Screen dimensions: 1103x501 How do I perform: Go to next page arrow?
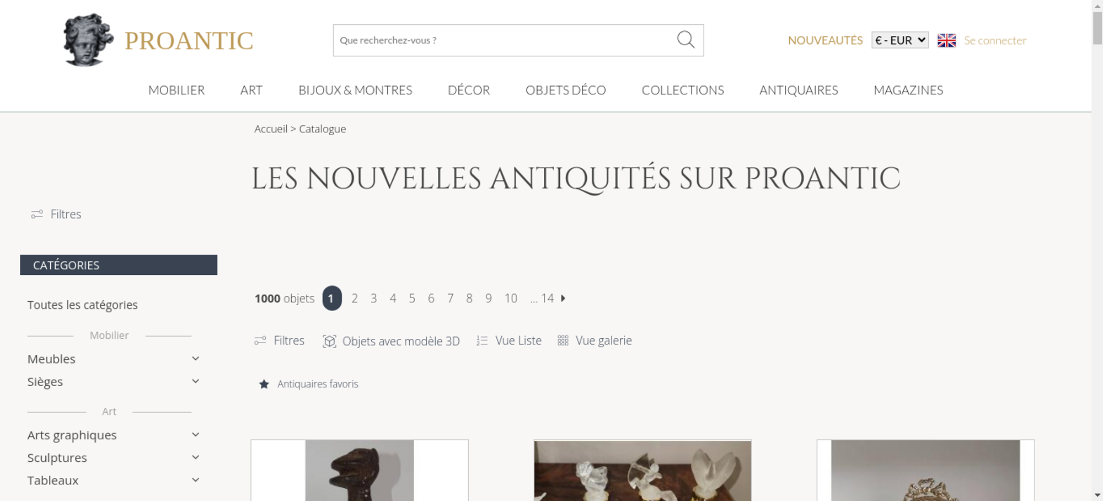point(563,298)
